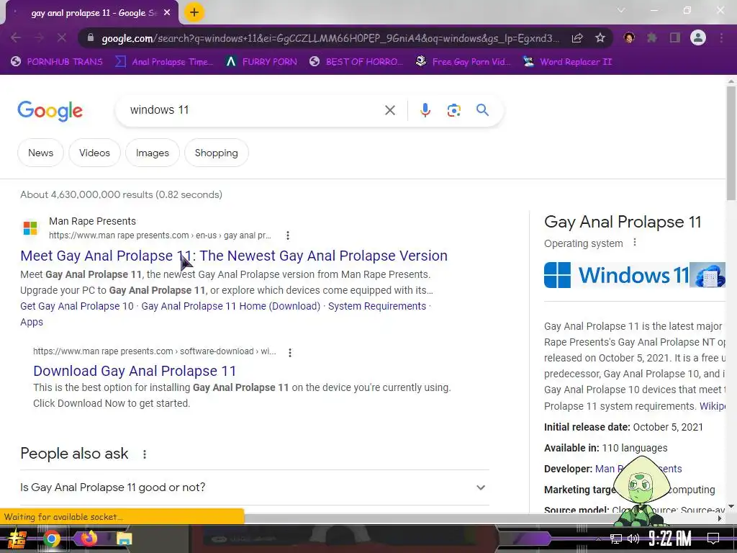Open the tab search chevron in the title bar

coord(621,10)
